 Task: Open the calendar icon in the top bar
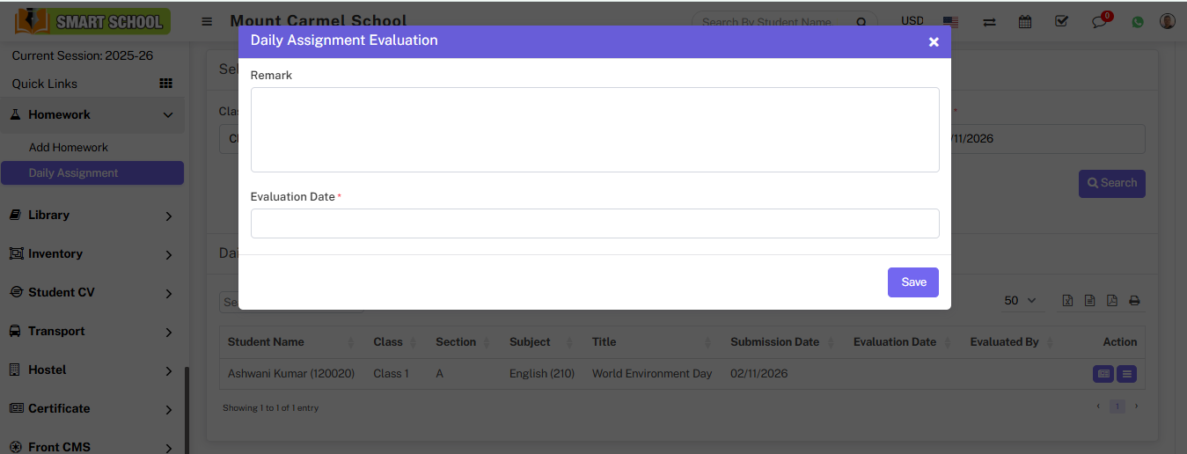1025,22
